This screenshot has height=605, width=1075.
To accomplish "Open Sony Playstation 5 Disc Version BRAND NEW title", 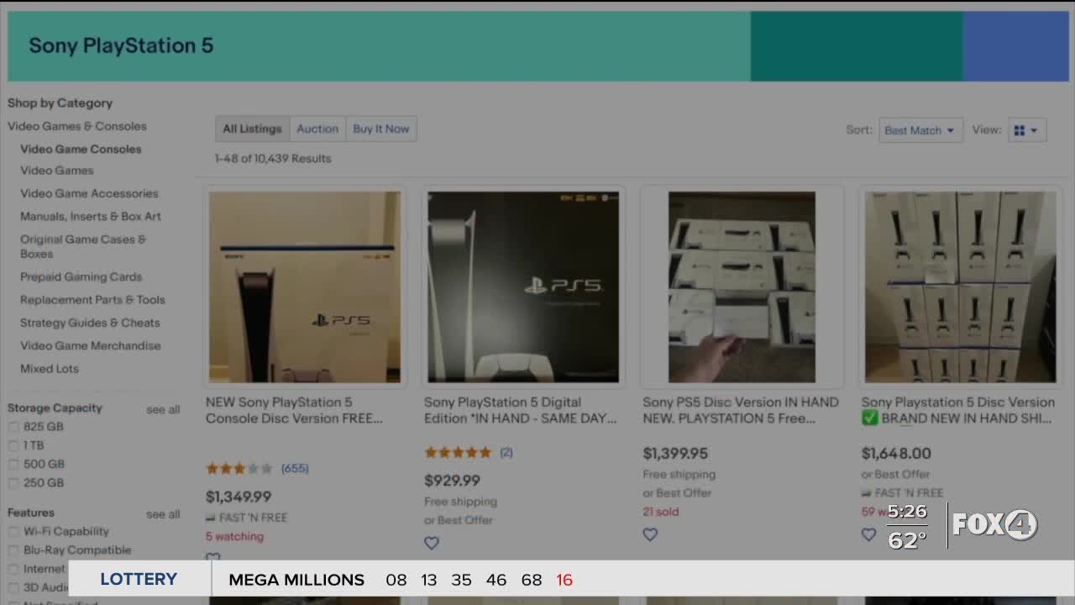I will pyautogui.click(x=958, y=410).
